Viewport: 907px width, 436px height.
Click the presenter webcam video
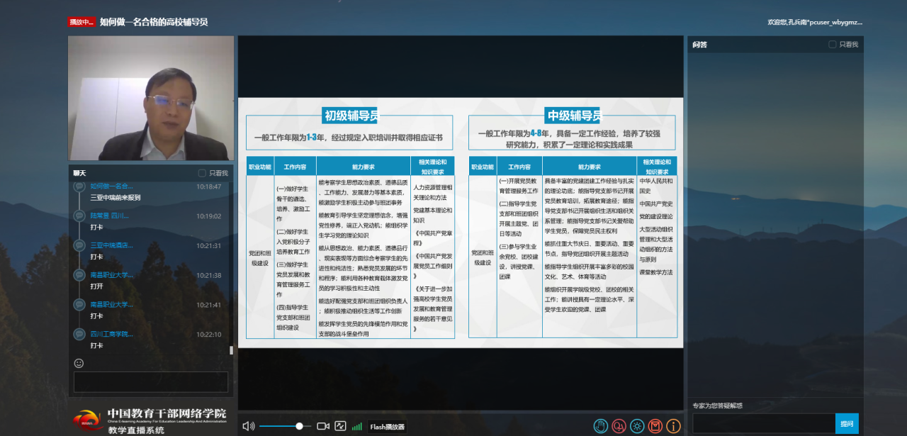pyautogui.click(x=151, y=98)
